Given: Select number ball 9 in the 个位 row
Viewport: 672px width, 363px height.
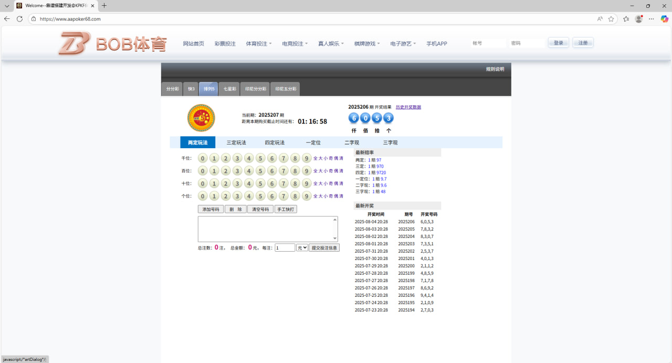Looking at the screenshot, I should pos(307,196).
